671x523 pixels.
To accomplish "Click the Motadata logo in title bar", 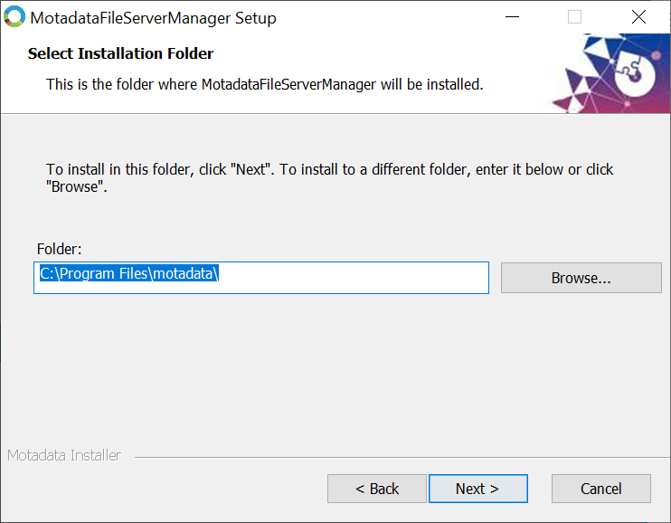I will click(x=14, y=17).
